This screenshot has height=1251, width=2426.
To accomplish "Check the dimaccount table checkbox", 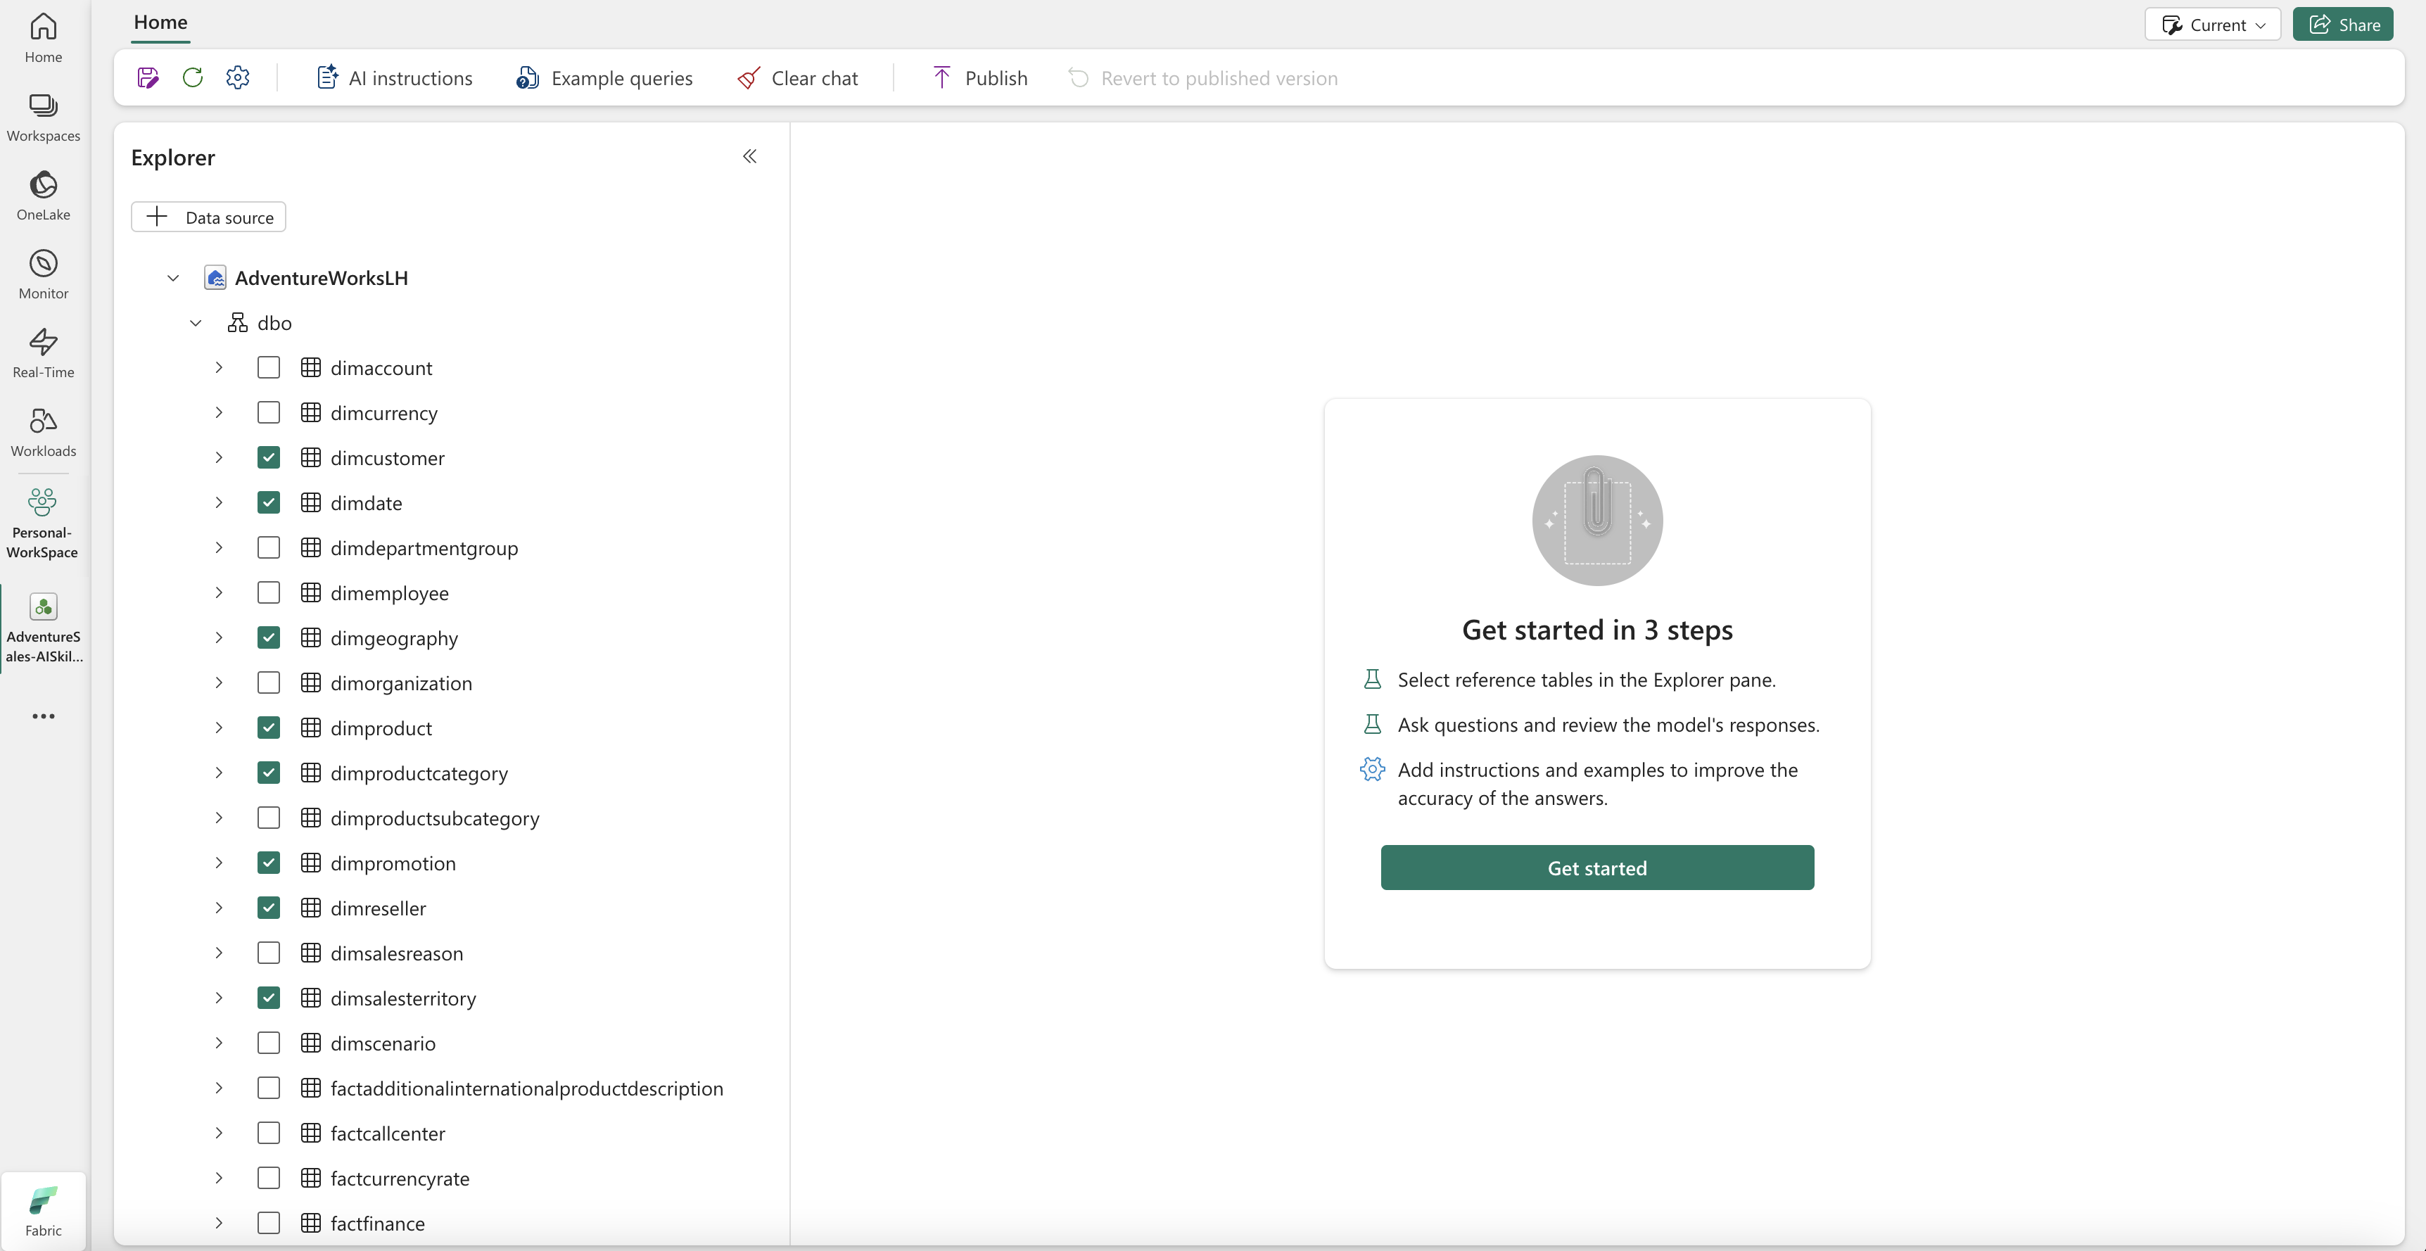I will coord(268,367).
